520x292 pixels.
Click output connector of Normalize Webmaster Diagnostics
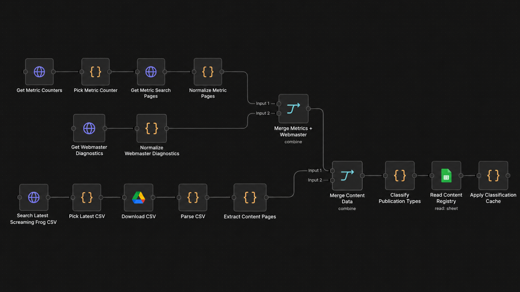[167, 128]
